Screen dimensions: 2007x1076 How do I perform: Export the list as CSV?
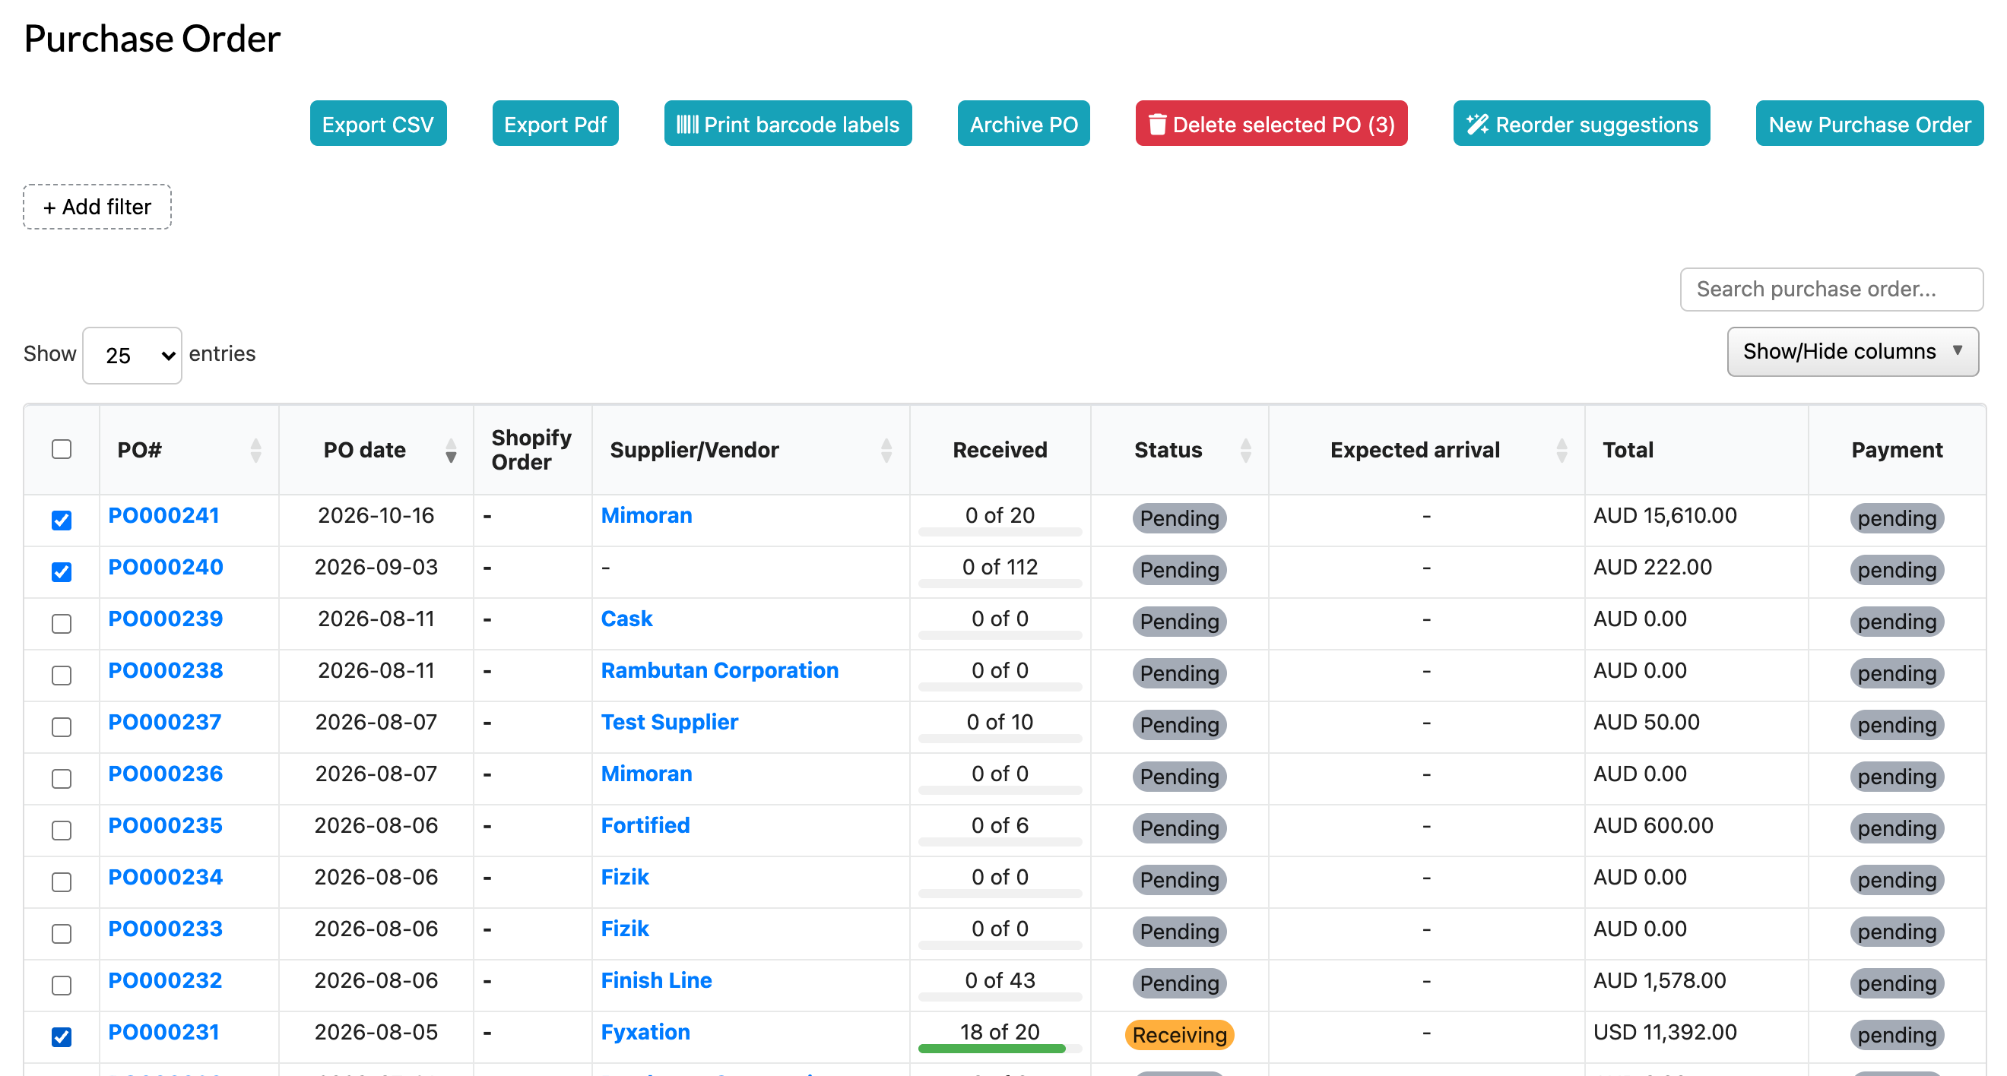tap(378, 124)
